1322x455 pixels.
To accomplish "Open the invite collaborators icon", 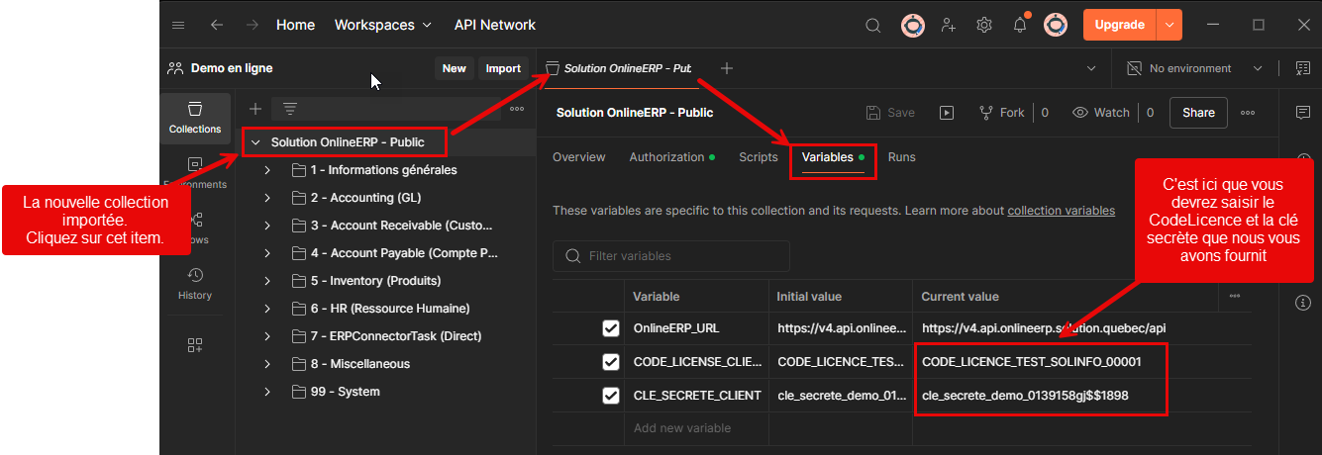I will (x=949, y=25).
